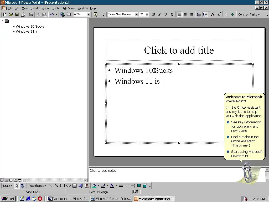Image resolution: width=269 pixels, height=202 pixels.
Task: Create a new blank presentation
Action: [x=5, y=14]
